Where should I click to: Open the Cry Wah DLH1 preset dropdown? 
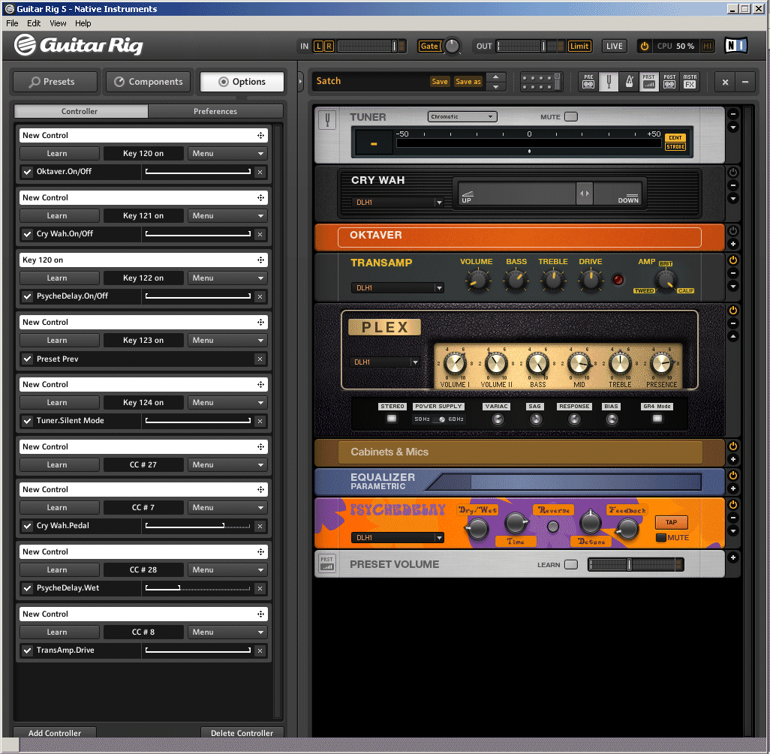[x=397, y=203]
